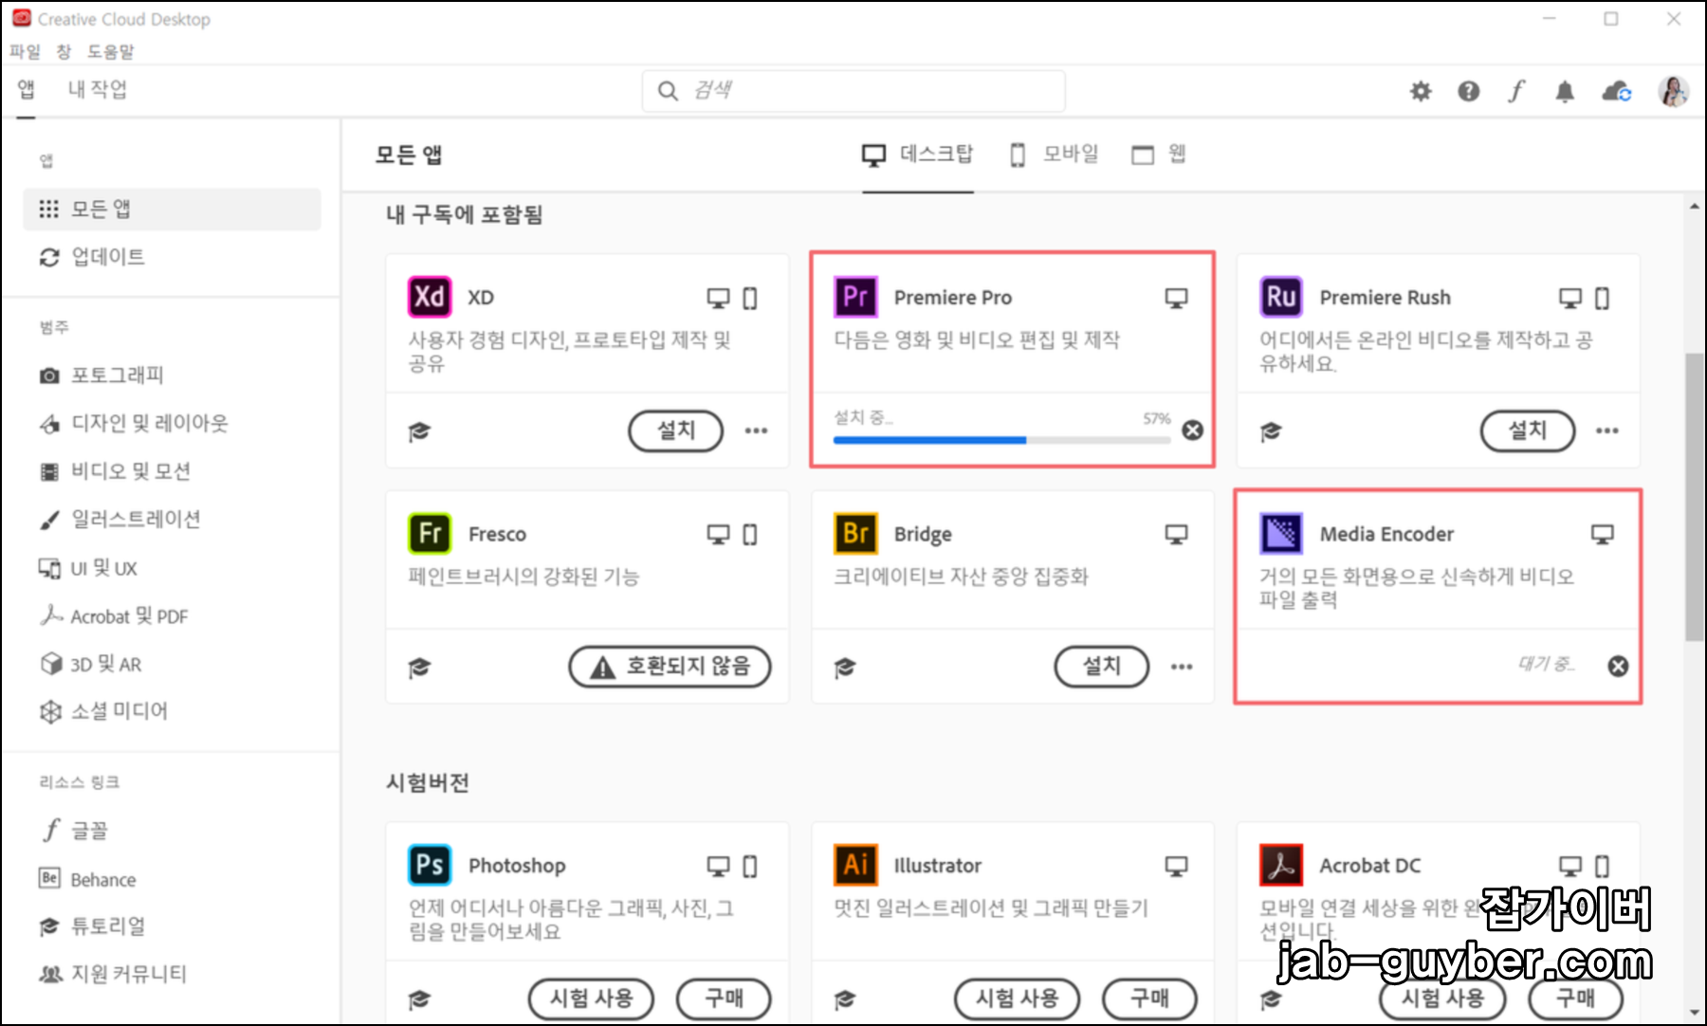Screen dimensions: 1707x1026
Task: Open the 창 menu
Action: pyautogui.click(x=64, y=51)
